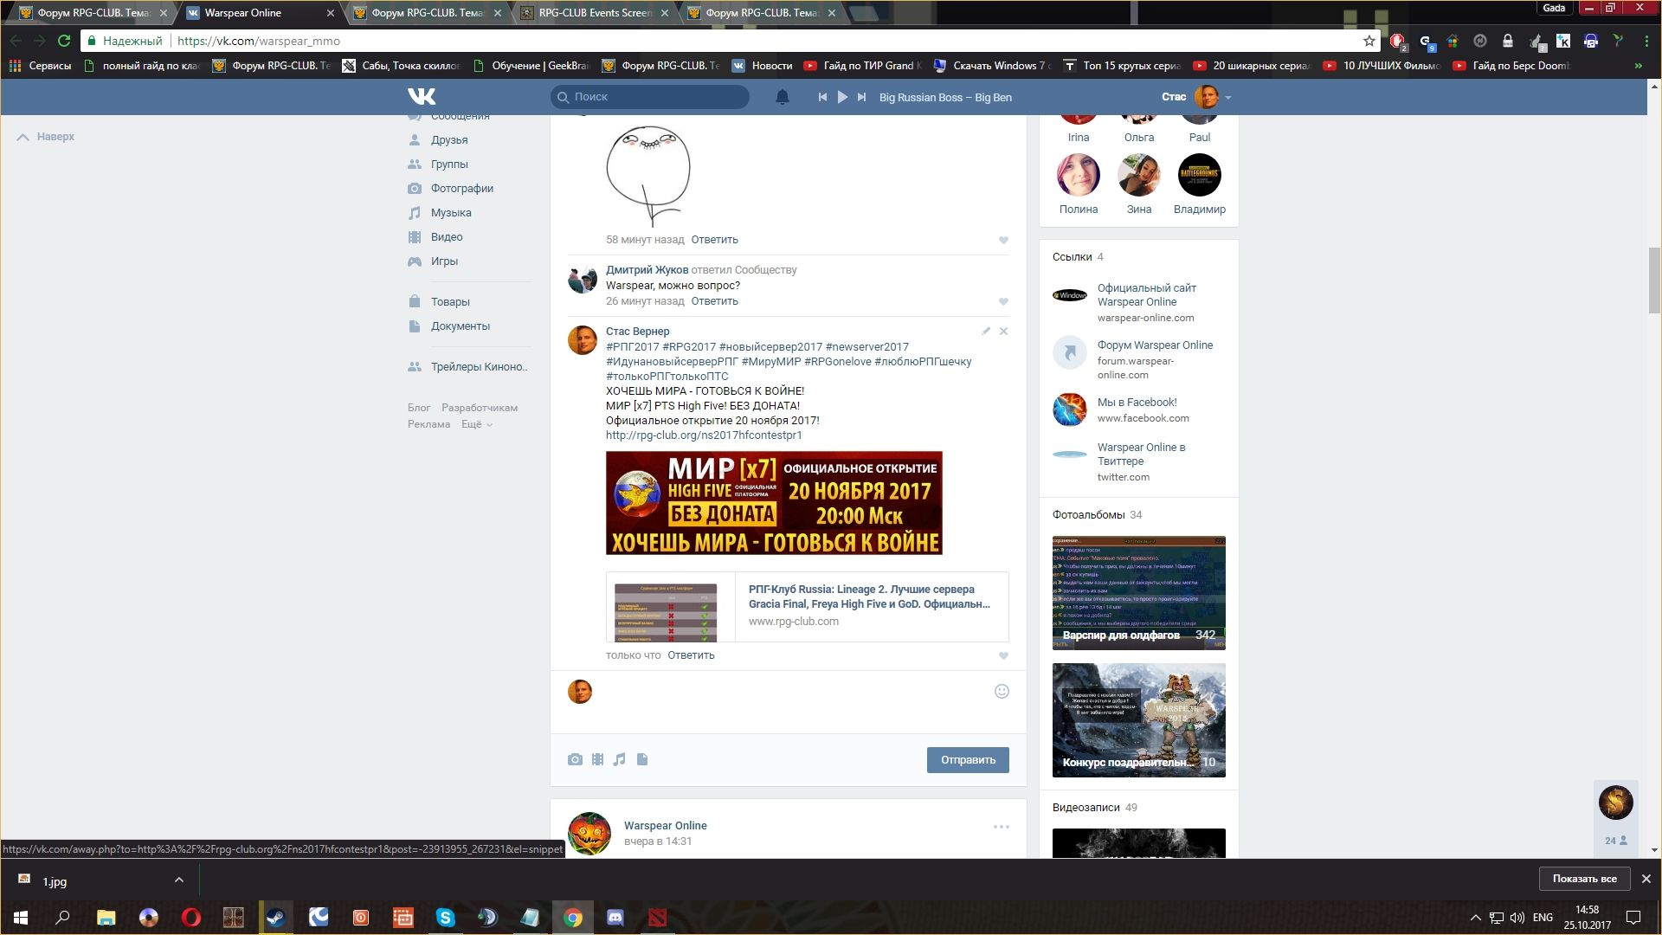
Task: Switch to the RPG-CLUB Events Screen tab
Action: 594,13
